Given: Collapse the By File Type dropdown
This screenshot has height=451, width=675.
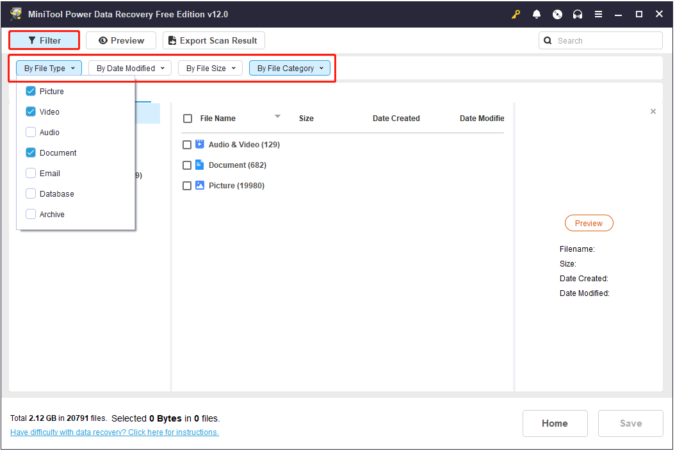Looking at the screenshot, I should tap(49, 68).
